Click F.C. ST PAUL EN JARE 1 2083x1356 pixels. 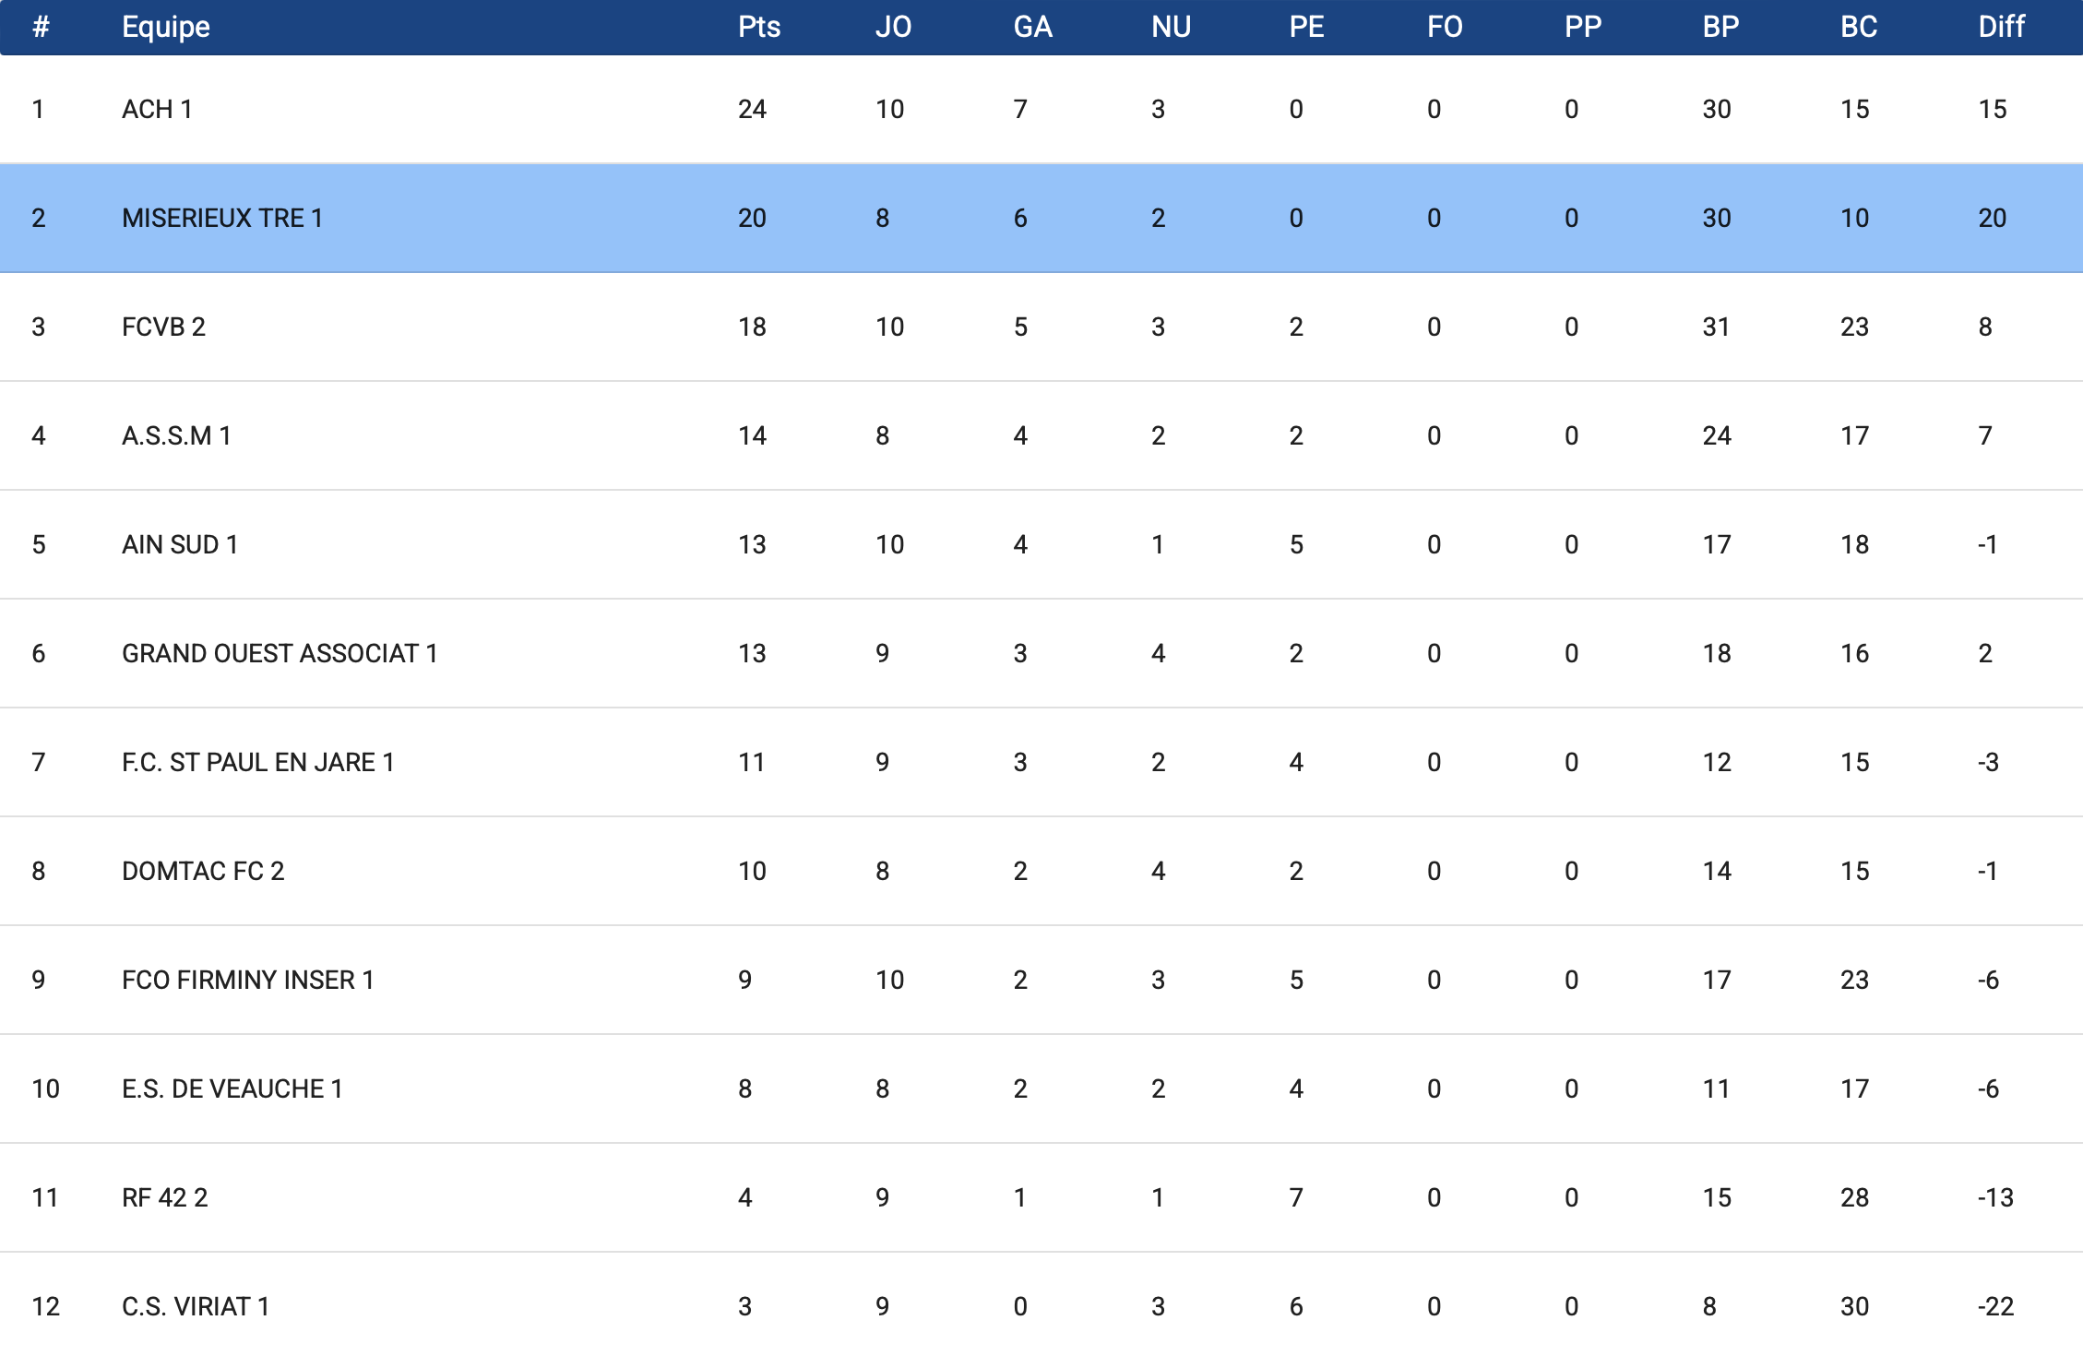pyautogui.click(x=258, y=762)
